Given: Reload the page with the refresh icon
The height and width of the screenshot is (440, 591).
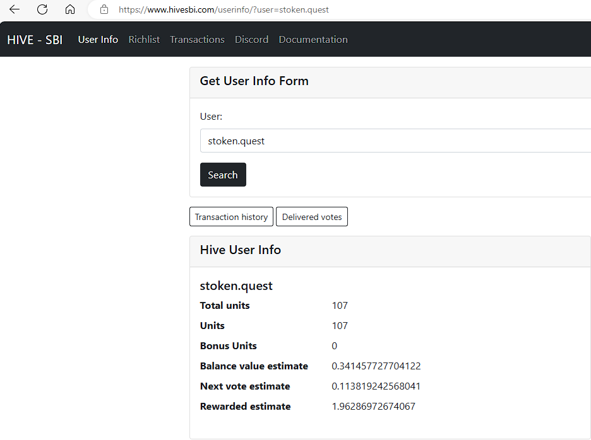Looking at the screenshot, I should point(42,9).
